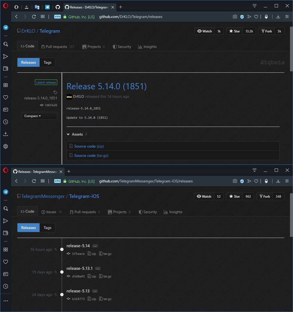Image resolution: width=293 pixels, height=312 pixels.
Task: Click pinned GitHub tab in top window
Action: [58, 7]
